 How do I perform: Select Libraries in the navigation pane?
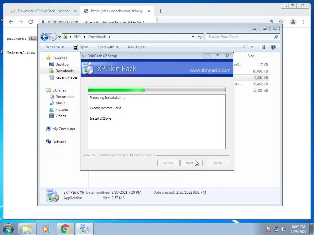[x=56, y=90]
